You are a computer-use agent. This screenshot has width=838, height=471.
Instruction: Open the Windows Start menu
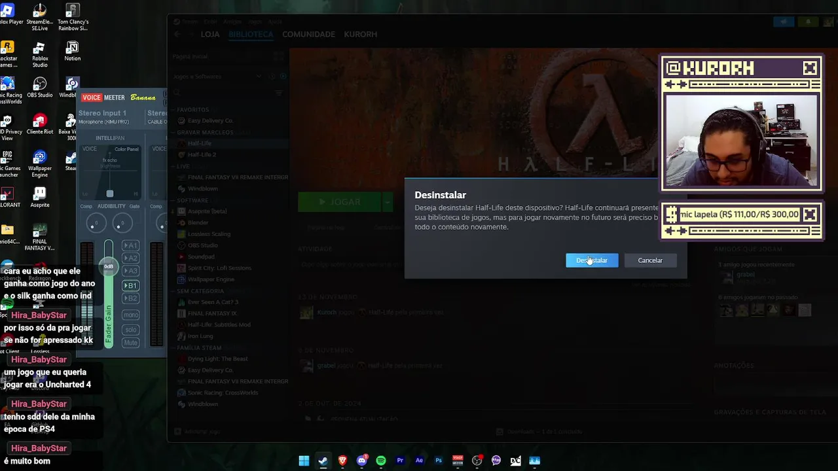pyautogui.click(x=304, y=461)
